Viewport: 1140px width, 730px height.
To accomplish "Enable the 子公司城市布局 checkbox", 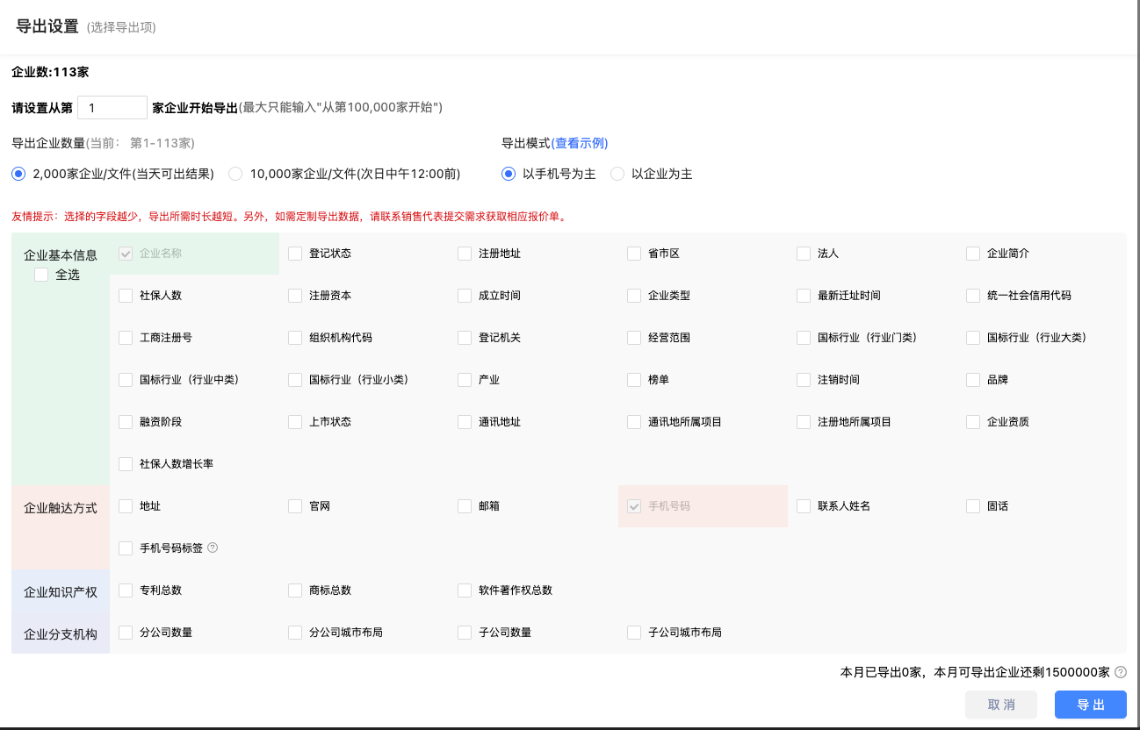I will click(634, 633).
